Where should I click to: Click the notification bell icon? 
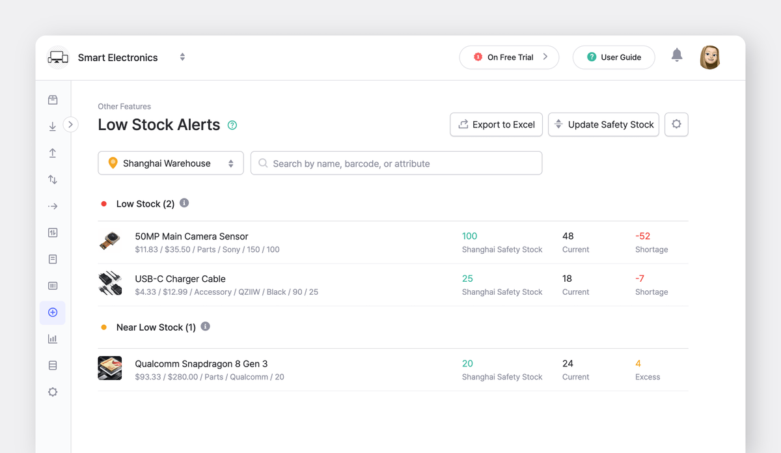point(677,57)
